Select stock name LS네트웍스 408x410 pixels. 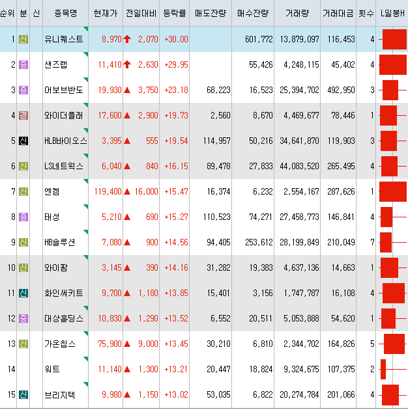click(64, 166)
